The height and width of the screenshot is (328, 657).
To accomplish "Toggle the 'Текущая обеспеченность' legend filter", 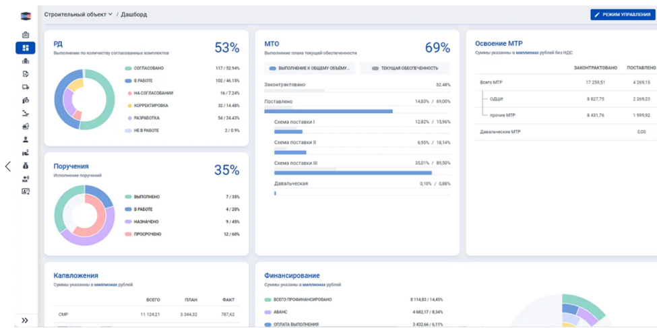I will tap(404, 68).
